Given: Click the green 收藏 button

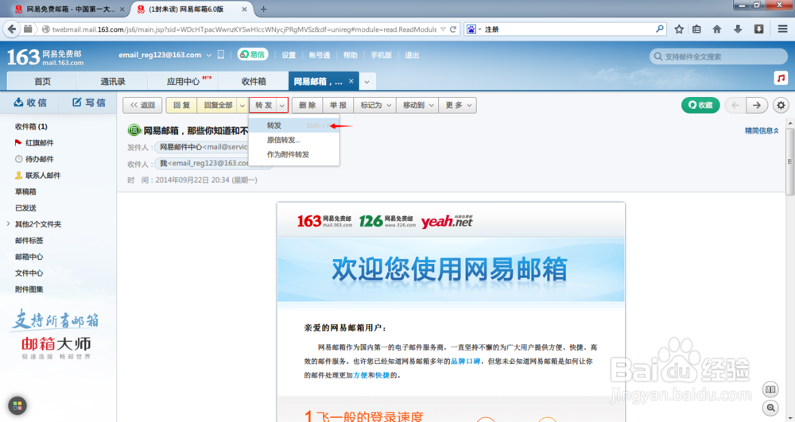Looking at the screenshot, I should coord(700,105).
